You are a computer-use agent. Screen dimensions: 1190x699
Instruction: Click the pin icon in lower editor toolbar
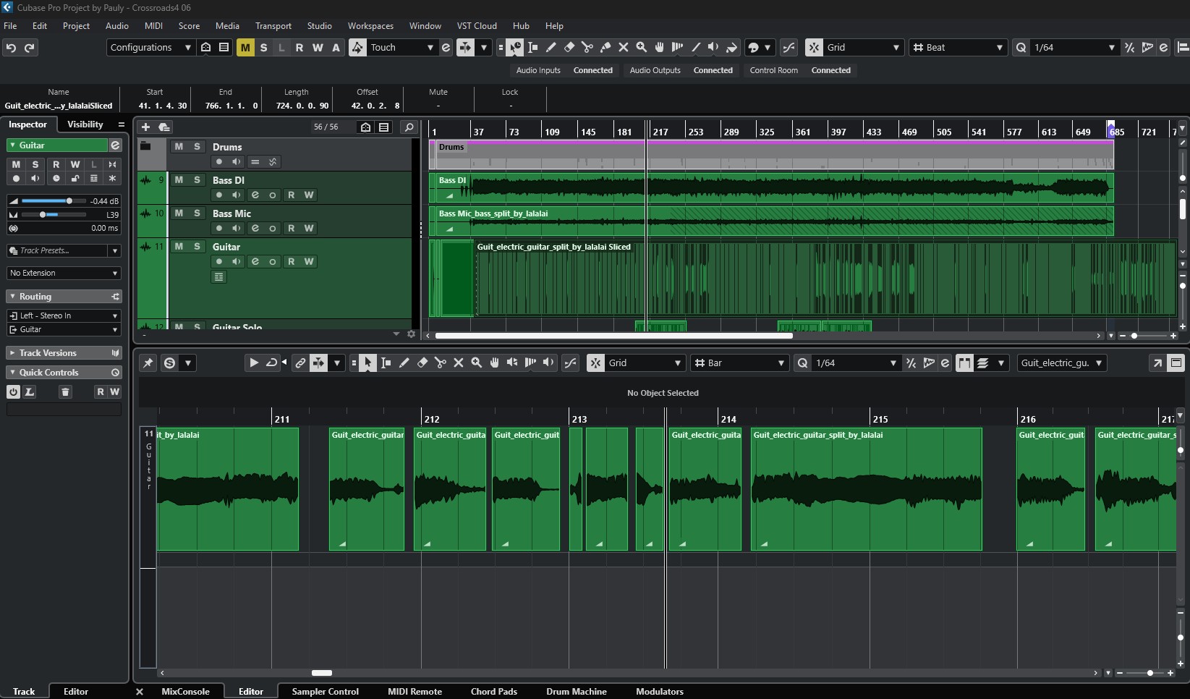tap(148, 363)
